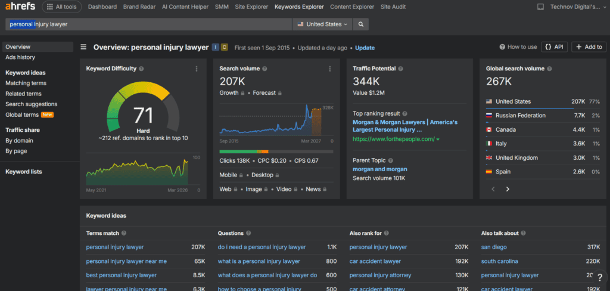Click Keyword Difficulty help icon
This screenshot has height=291, width=610.
coord(141,69)
